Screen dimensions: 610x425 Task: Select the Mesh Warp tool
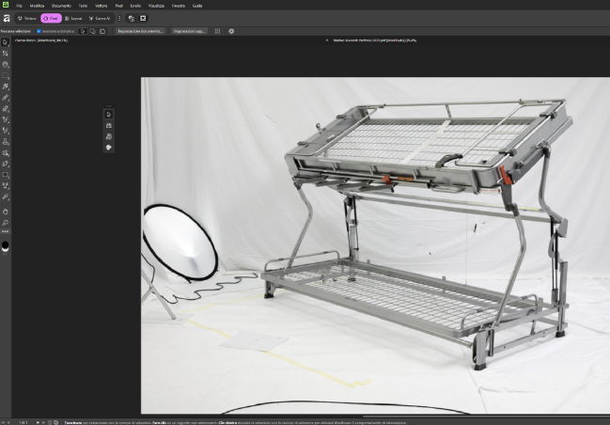5,185
